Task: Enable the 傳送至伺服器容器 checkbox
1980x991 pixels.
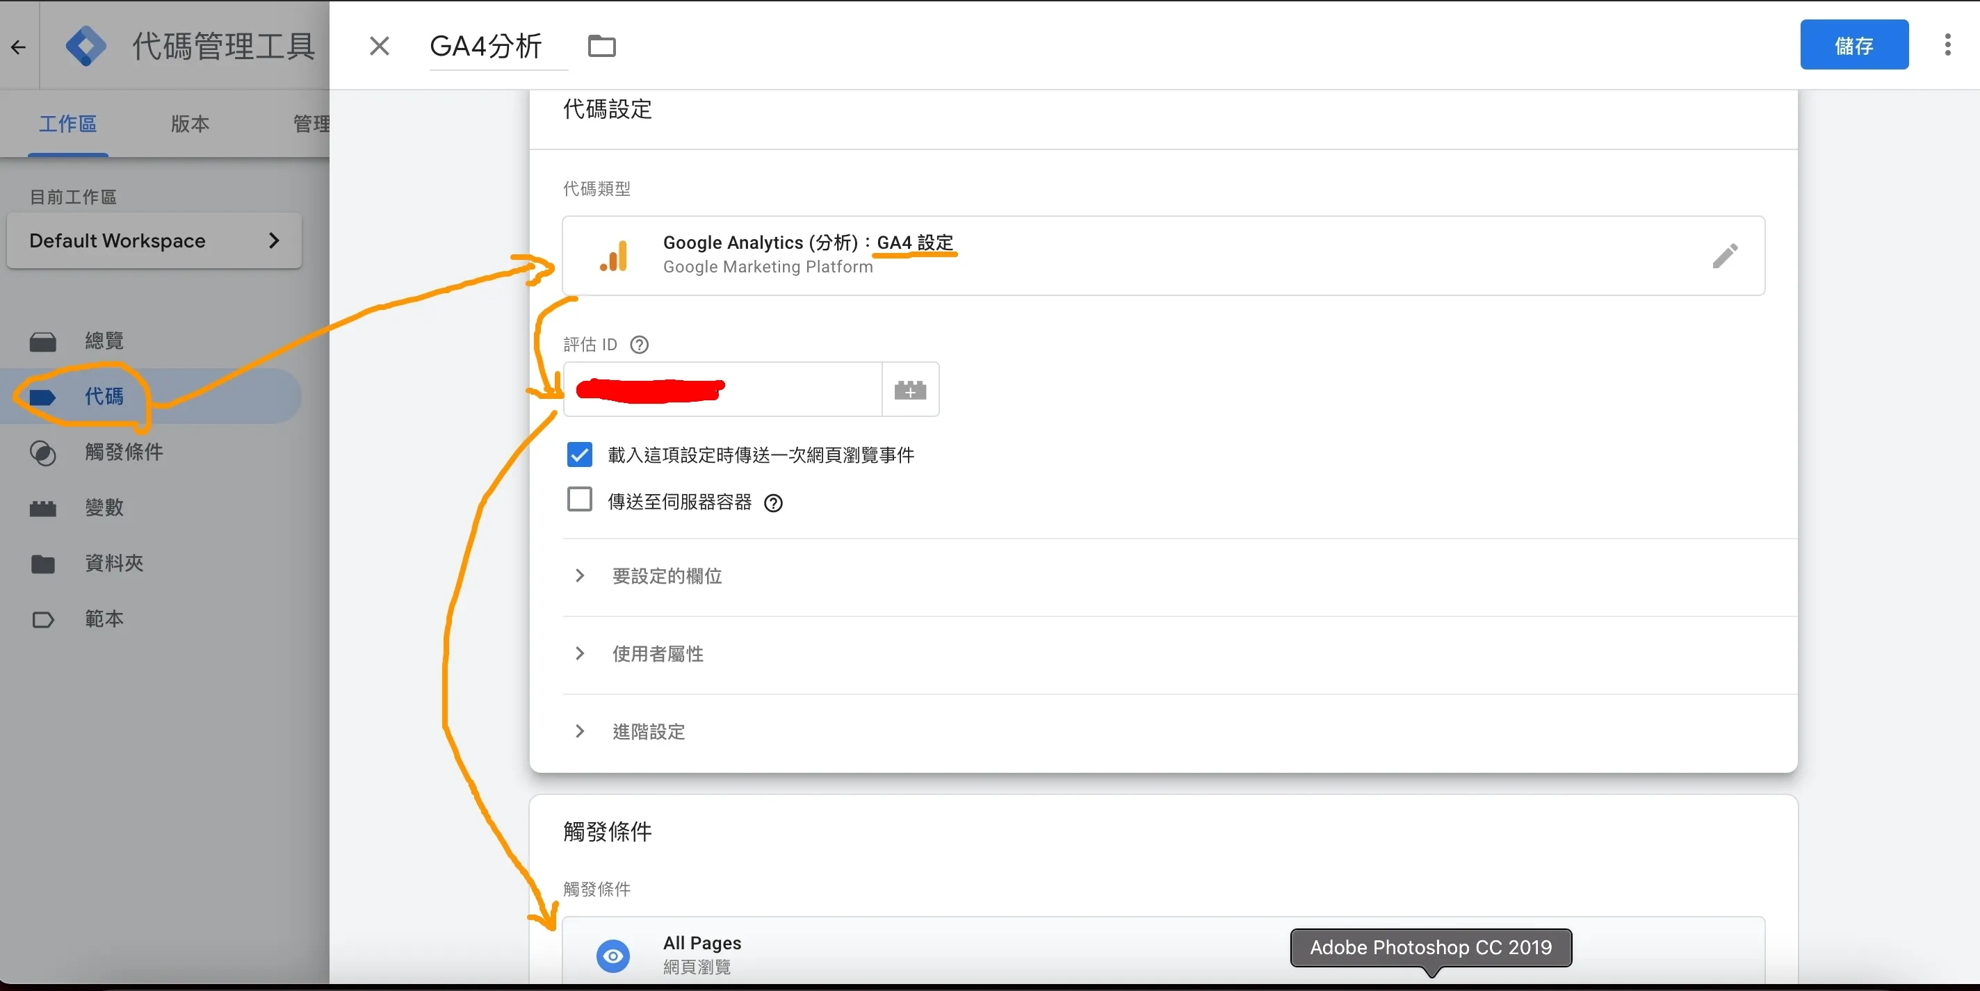Action: [x=580, y=500]
